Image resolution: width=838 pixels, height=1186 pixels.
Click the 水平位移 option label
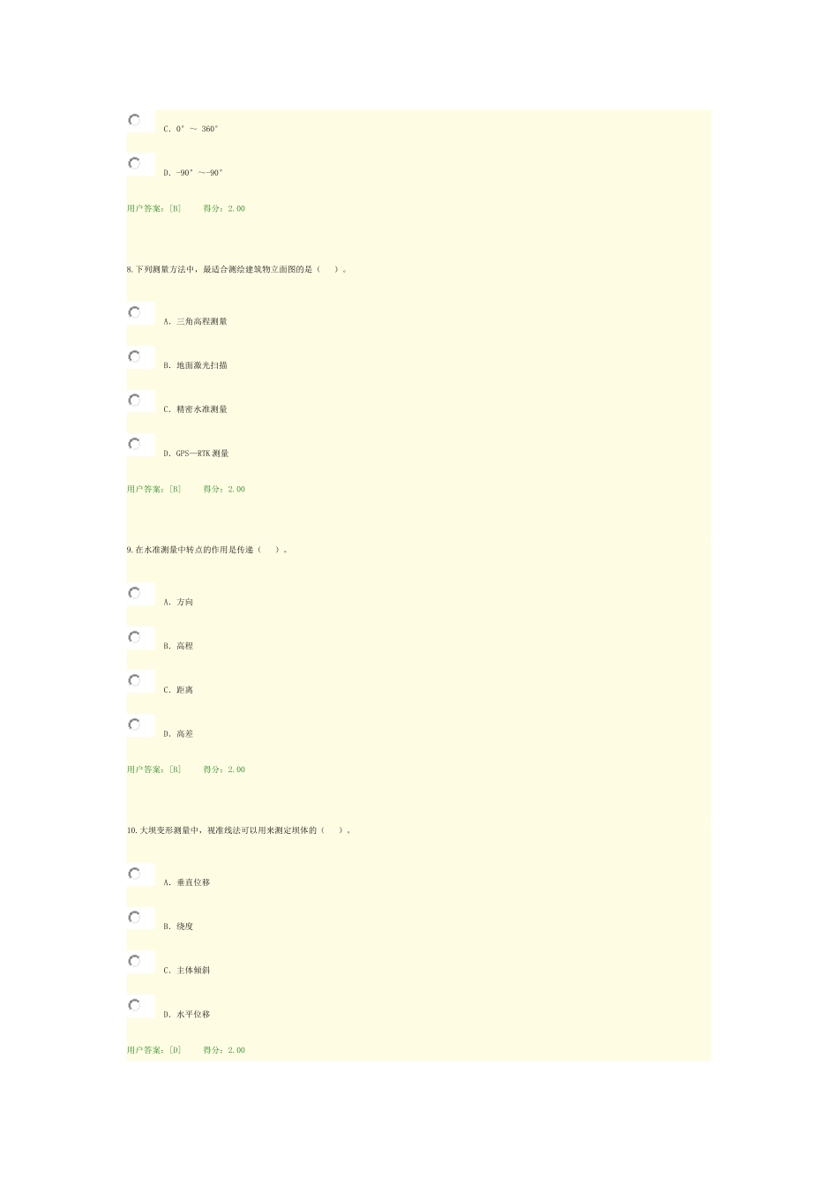(193, 1015)
